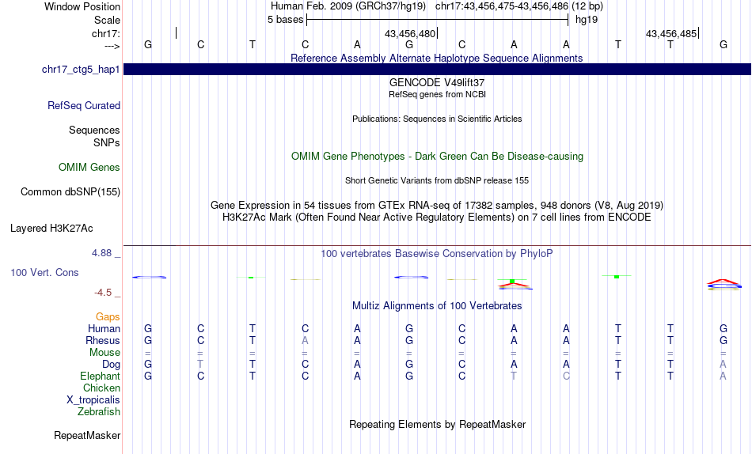Click the chr17_ctg5_hap1 track label

point(81,70)
